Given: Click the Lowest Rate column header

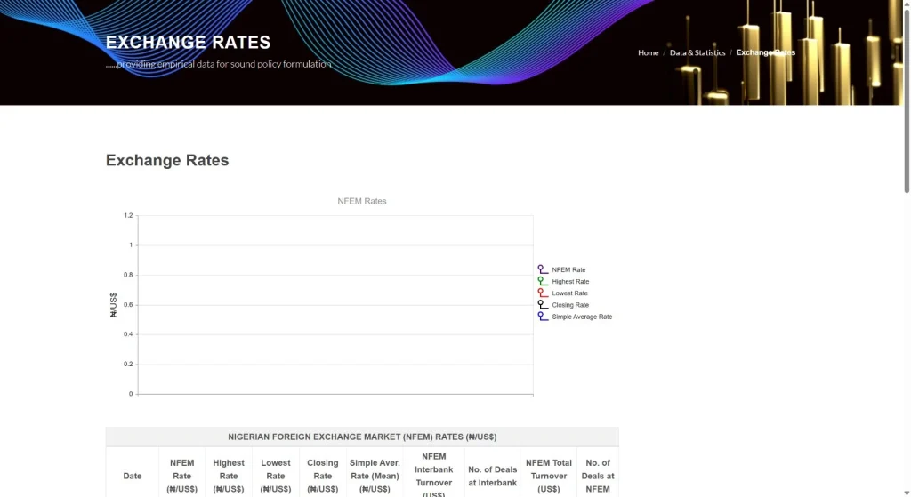Looking at the screenshot, I should [x=276, y=476].
